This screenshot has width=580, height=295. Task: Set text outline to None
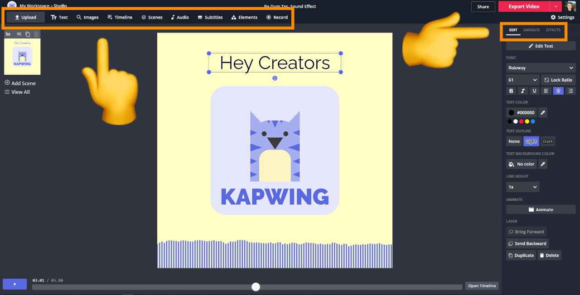pyautogui.click(x=514, y=141)
